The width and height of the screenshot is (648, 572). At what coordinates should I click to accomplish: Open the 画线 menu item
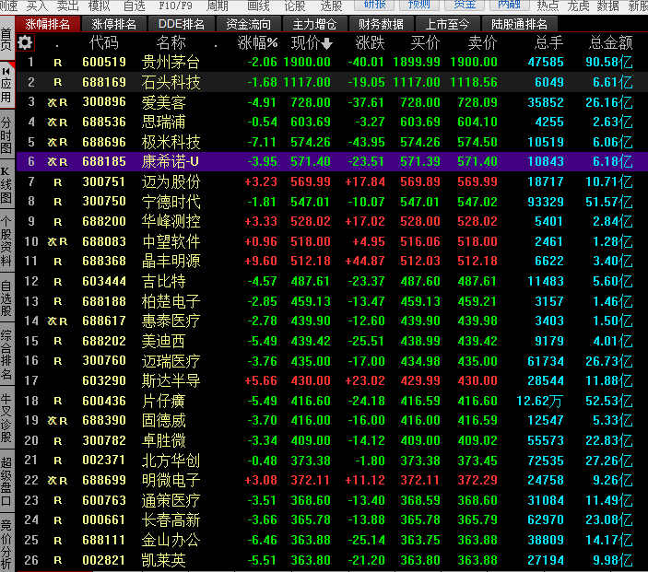point(258,6)
